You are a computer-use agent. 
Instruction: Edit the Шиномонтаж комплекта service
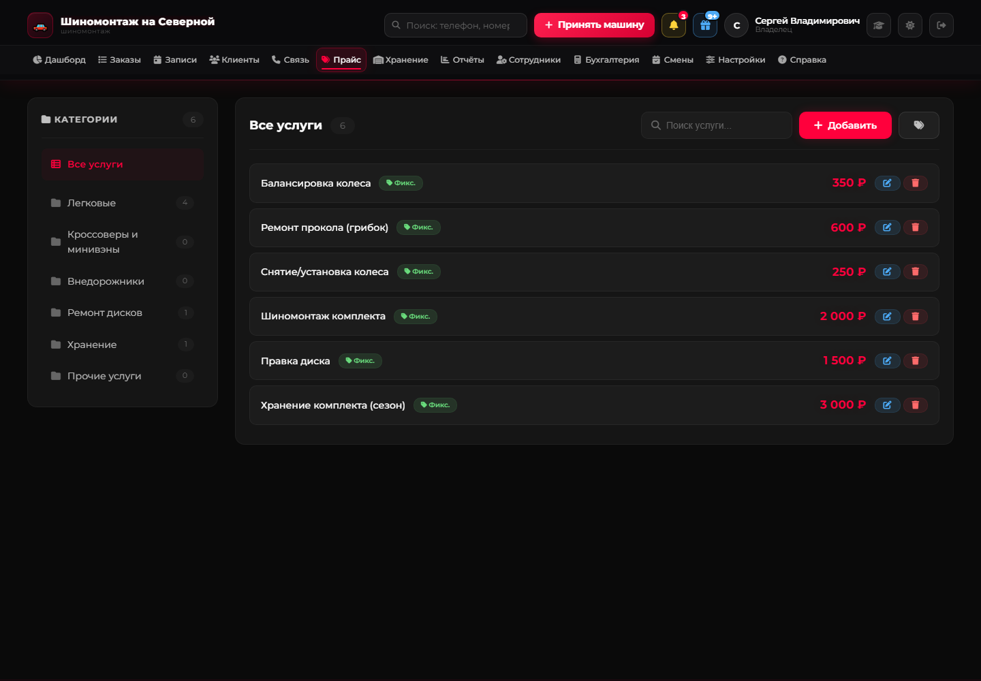887,317
